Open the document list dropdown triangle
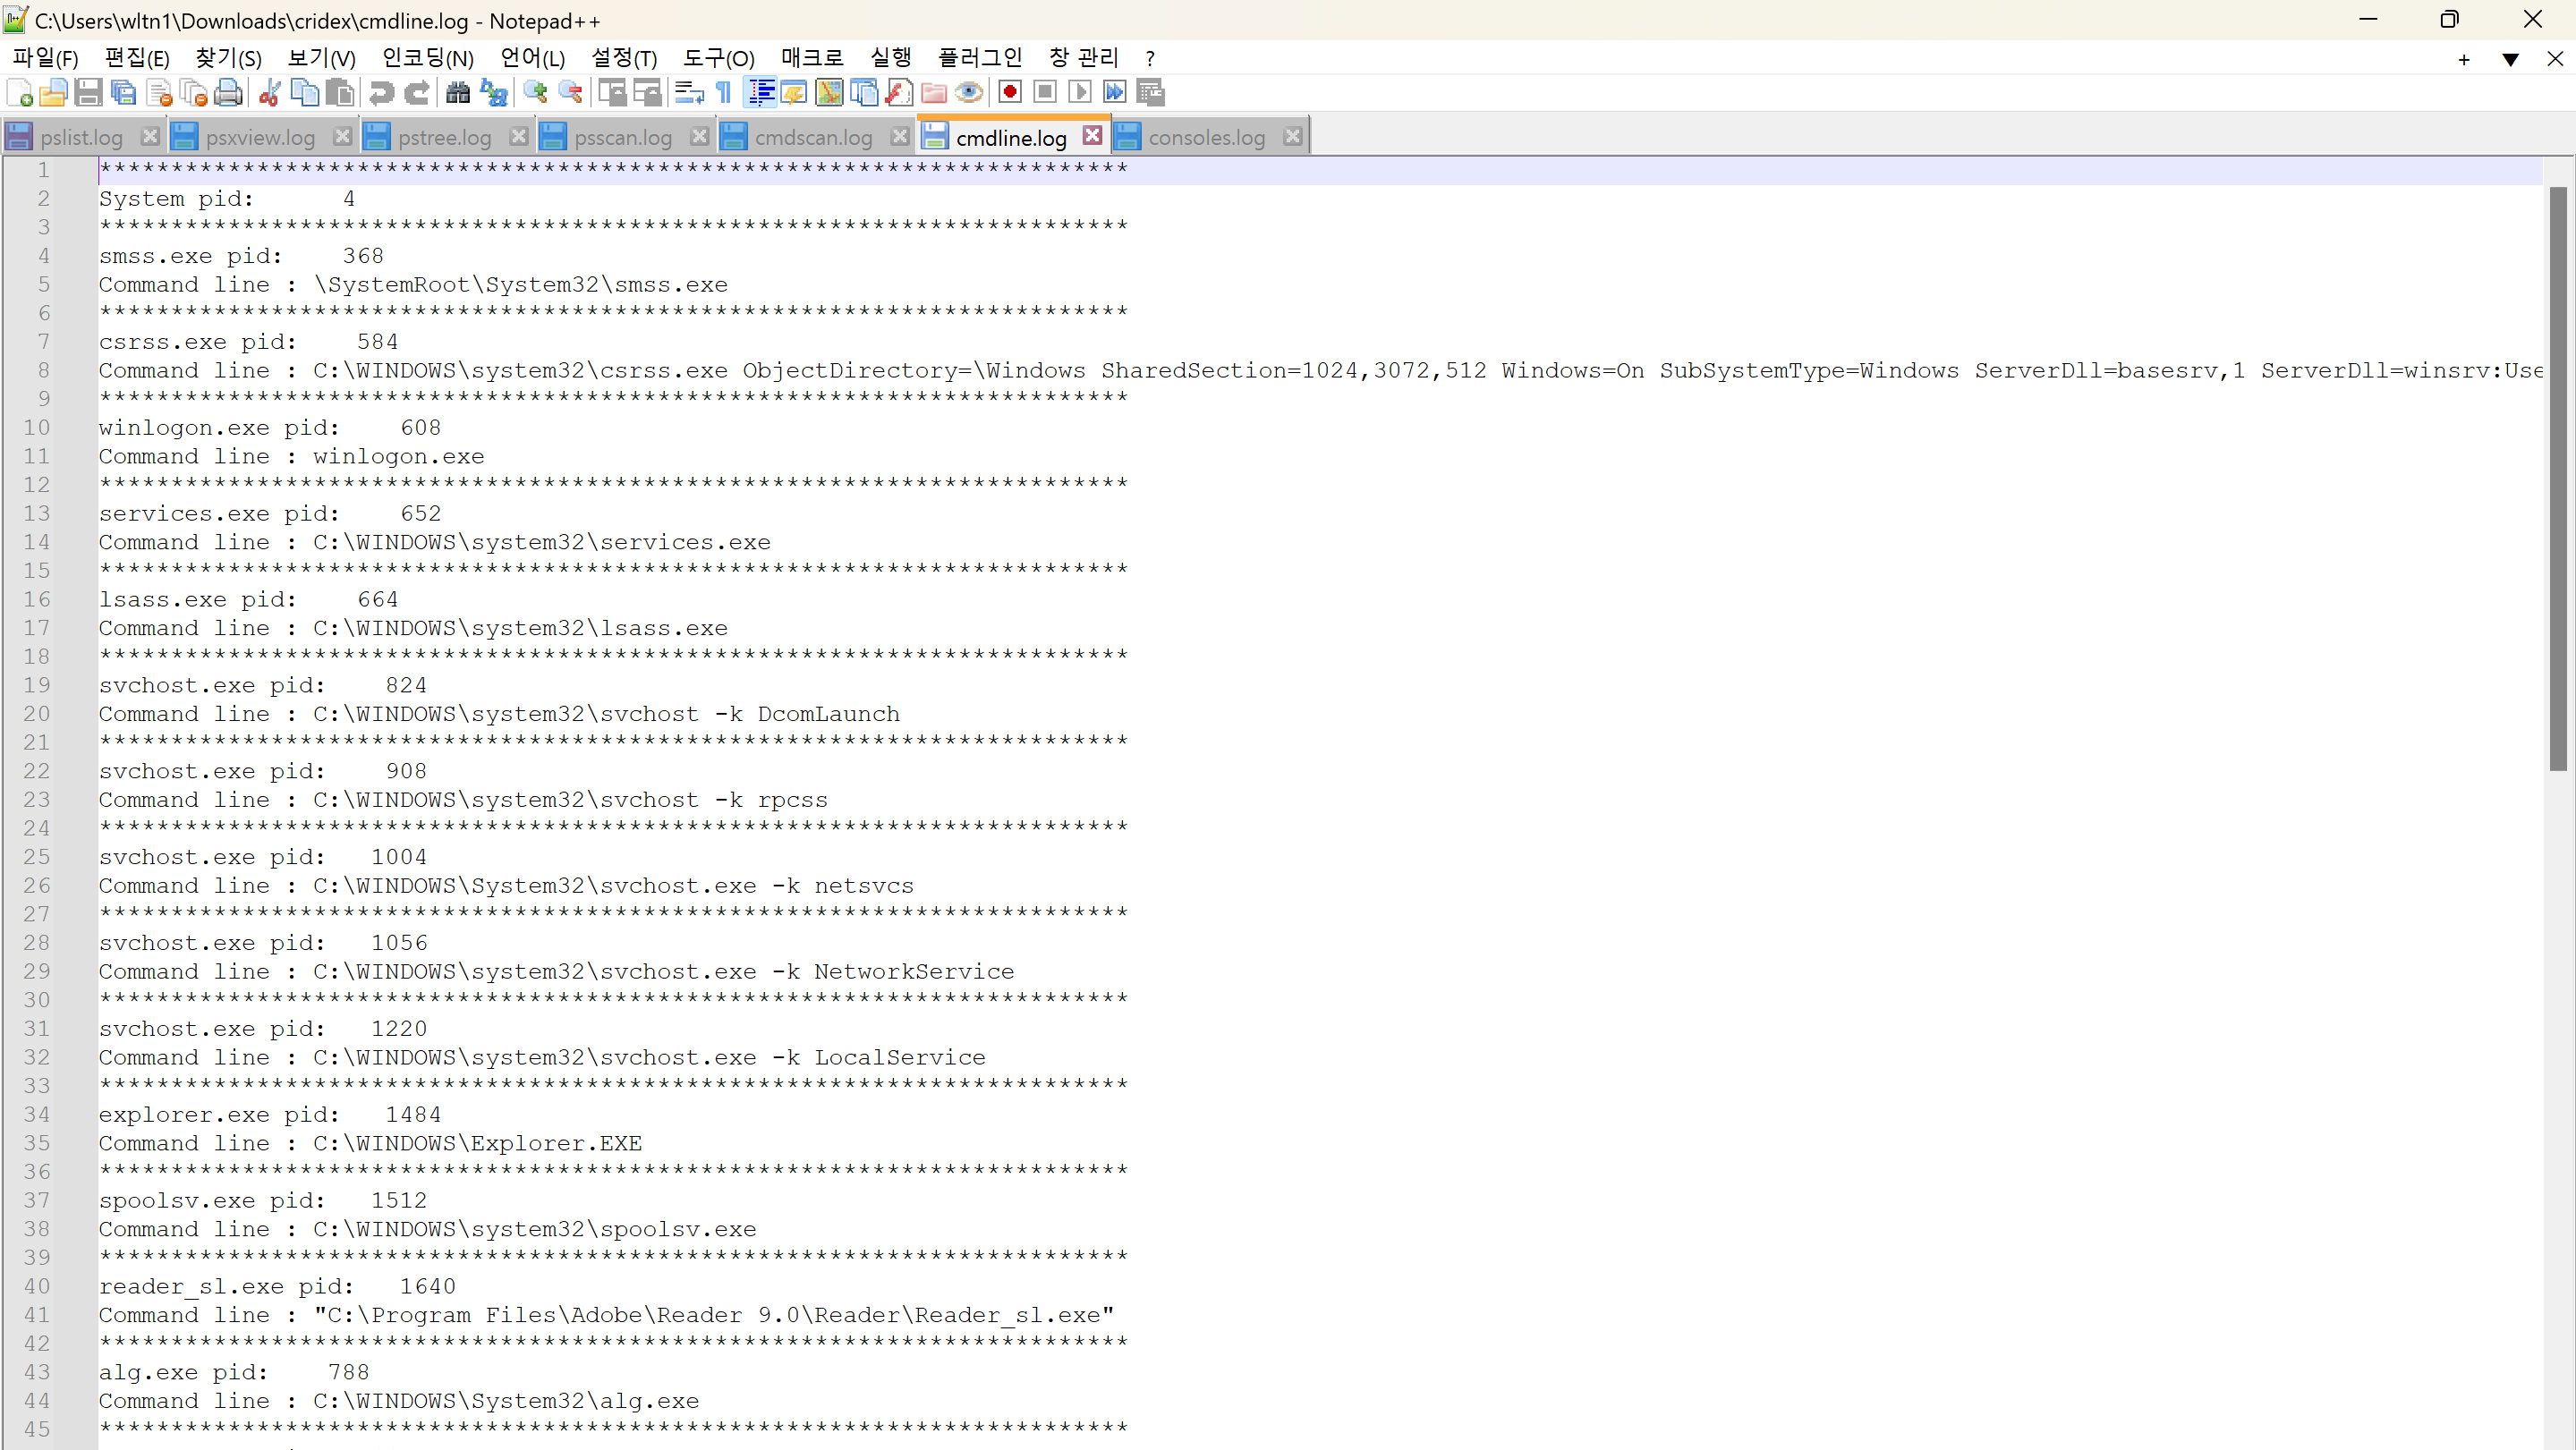This screenshot has width=2576, height=1450. (x=2510, y=59)
